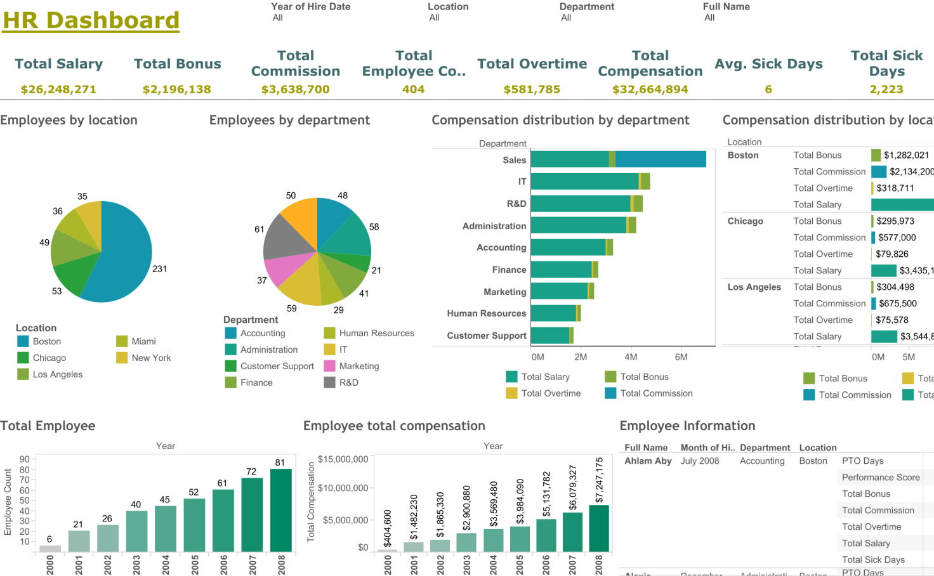Select the Total Salary KPI value $26,248,271
The image size is (934, 576).
click(58, 89)
